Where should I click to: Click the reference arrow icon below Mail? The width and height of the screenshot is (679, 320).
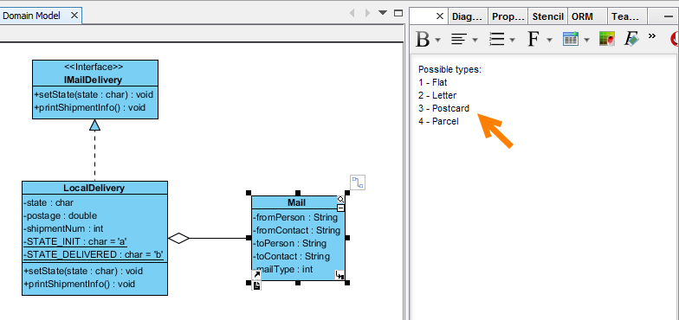256,275
